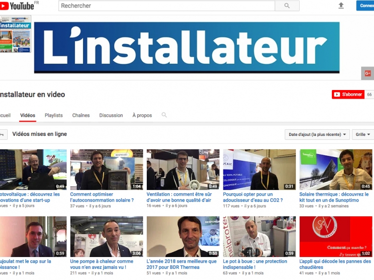Play the BDR Thermea video thumbnail
This screenshot has height=280, width=374.
coord(183,236)
